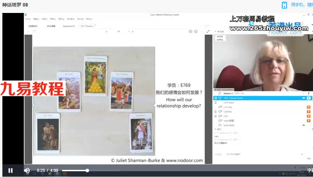Click the slide previous-page arrow in the toolbar
313x177 pixels.
click(x=106, y=32)
